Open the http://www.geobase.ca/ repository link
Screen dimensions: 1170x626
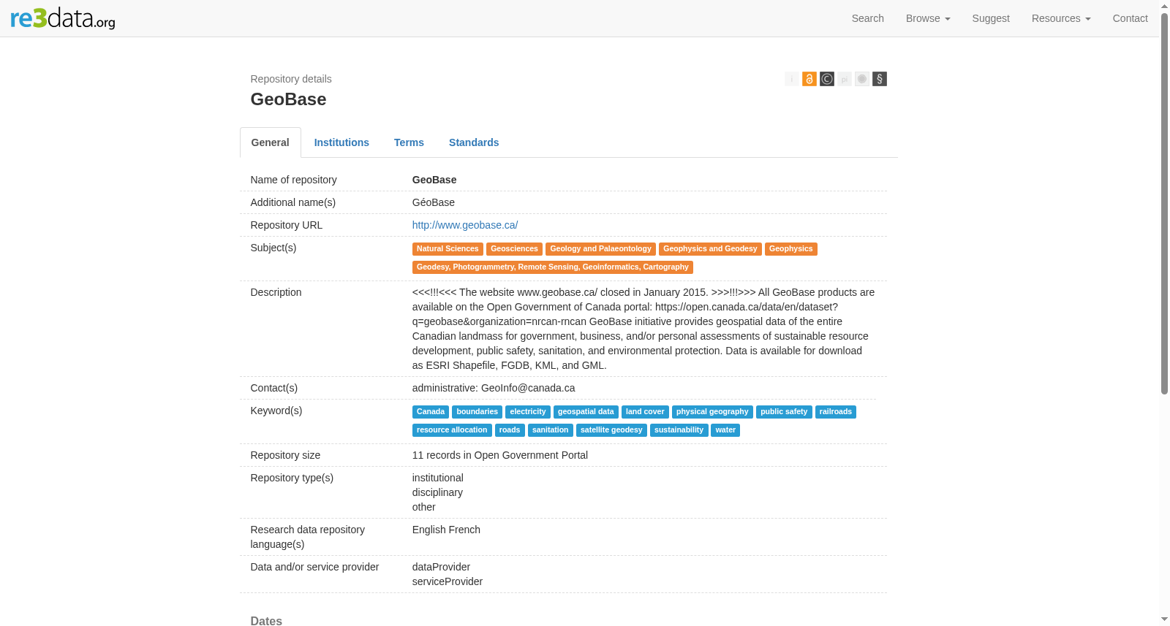(465, 225)
